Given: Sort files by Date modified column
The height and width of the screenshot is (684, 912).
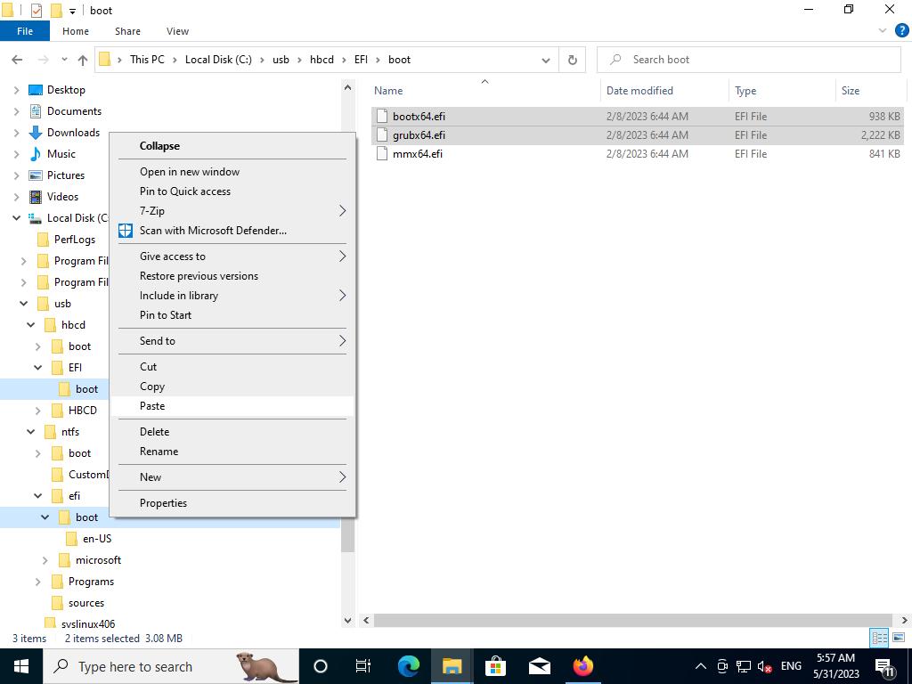Looking at the screenshot, I should point(639,91).
